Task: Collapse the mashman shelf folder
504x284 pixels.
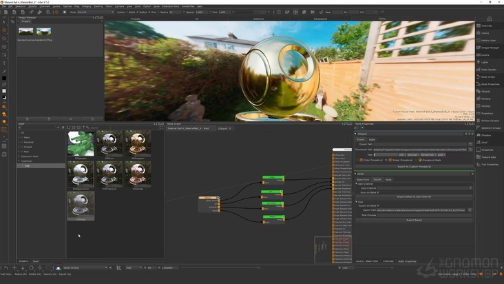Action: tap(19, 161)
